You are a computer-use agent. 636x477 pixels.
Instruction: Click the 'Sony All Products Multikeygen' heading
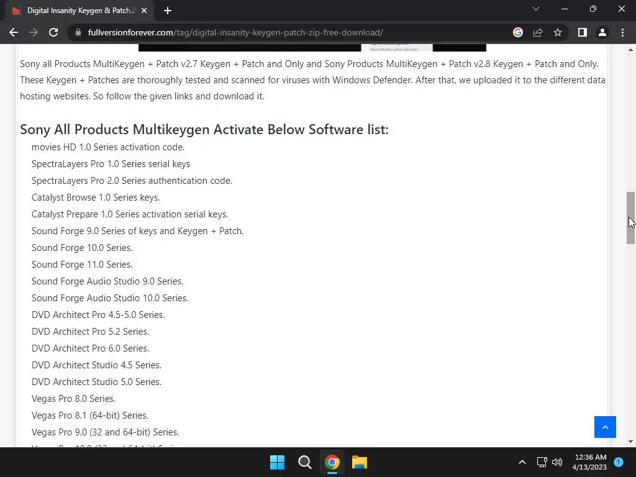point(204,129)
